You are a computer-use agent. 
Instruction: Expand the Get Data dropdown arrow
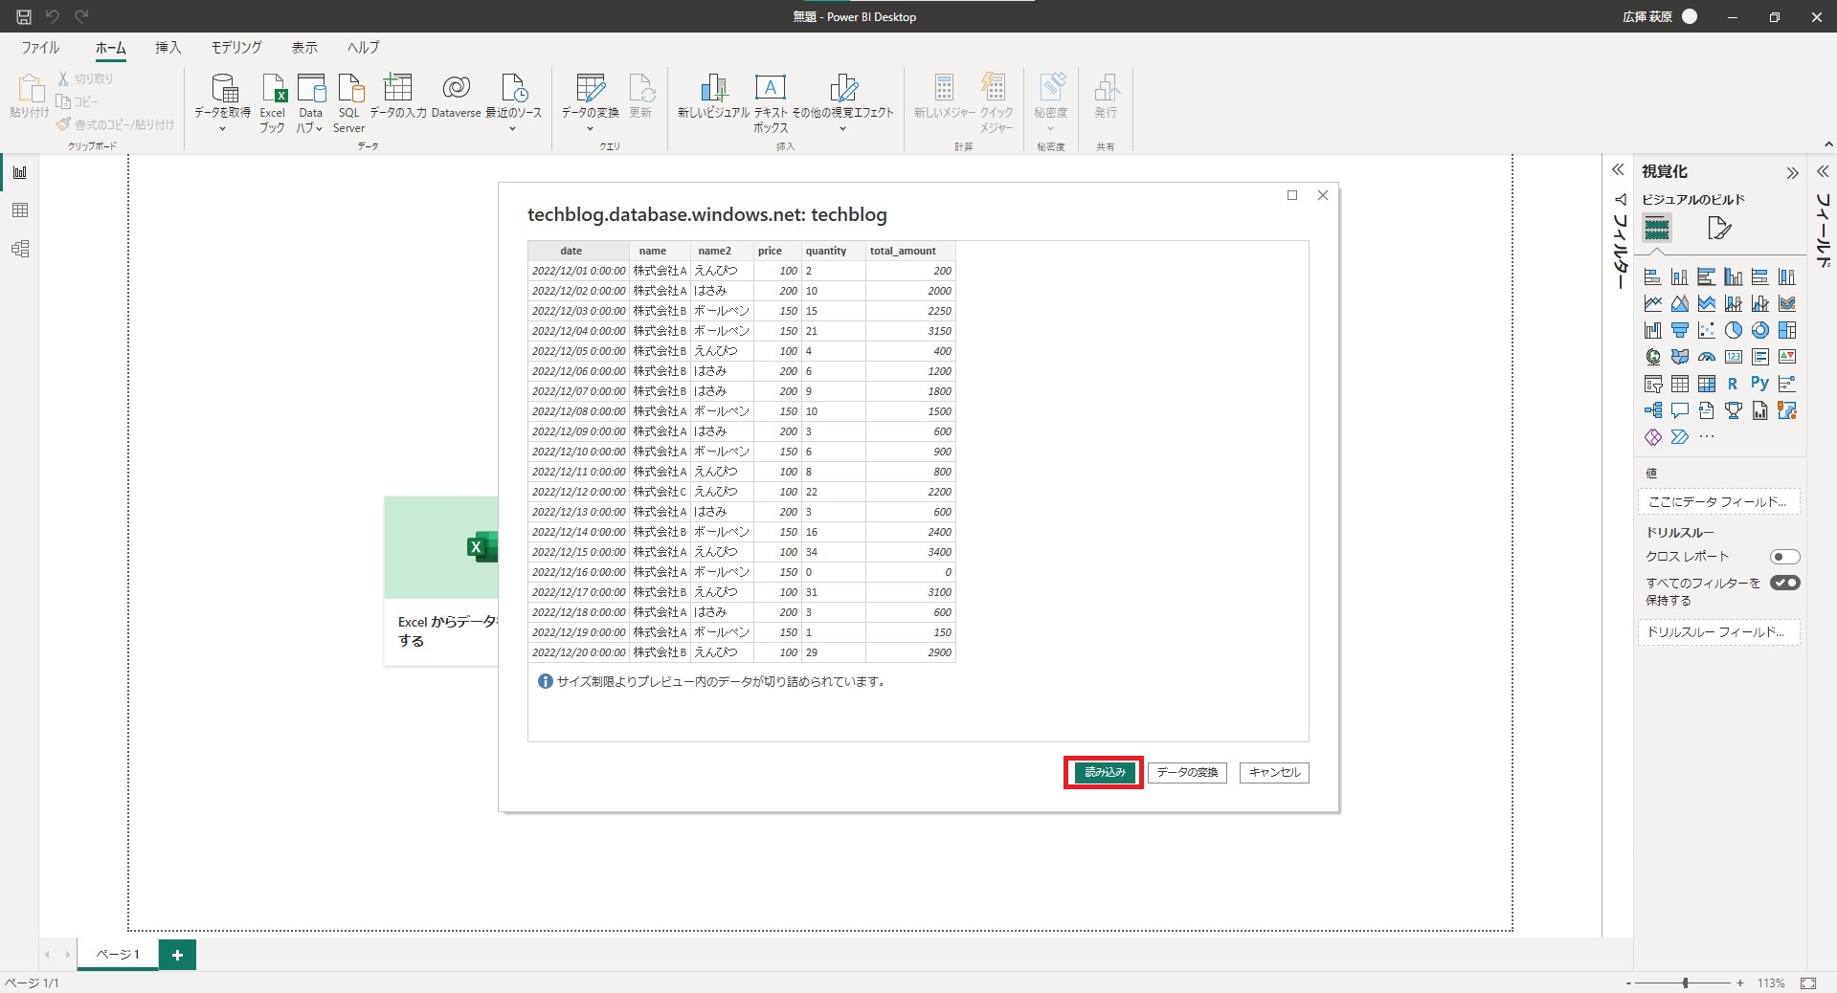tap(222, 129)
